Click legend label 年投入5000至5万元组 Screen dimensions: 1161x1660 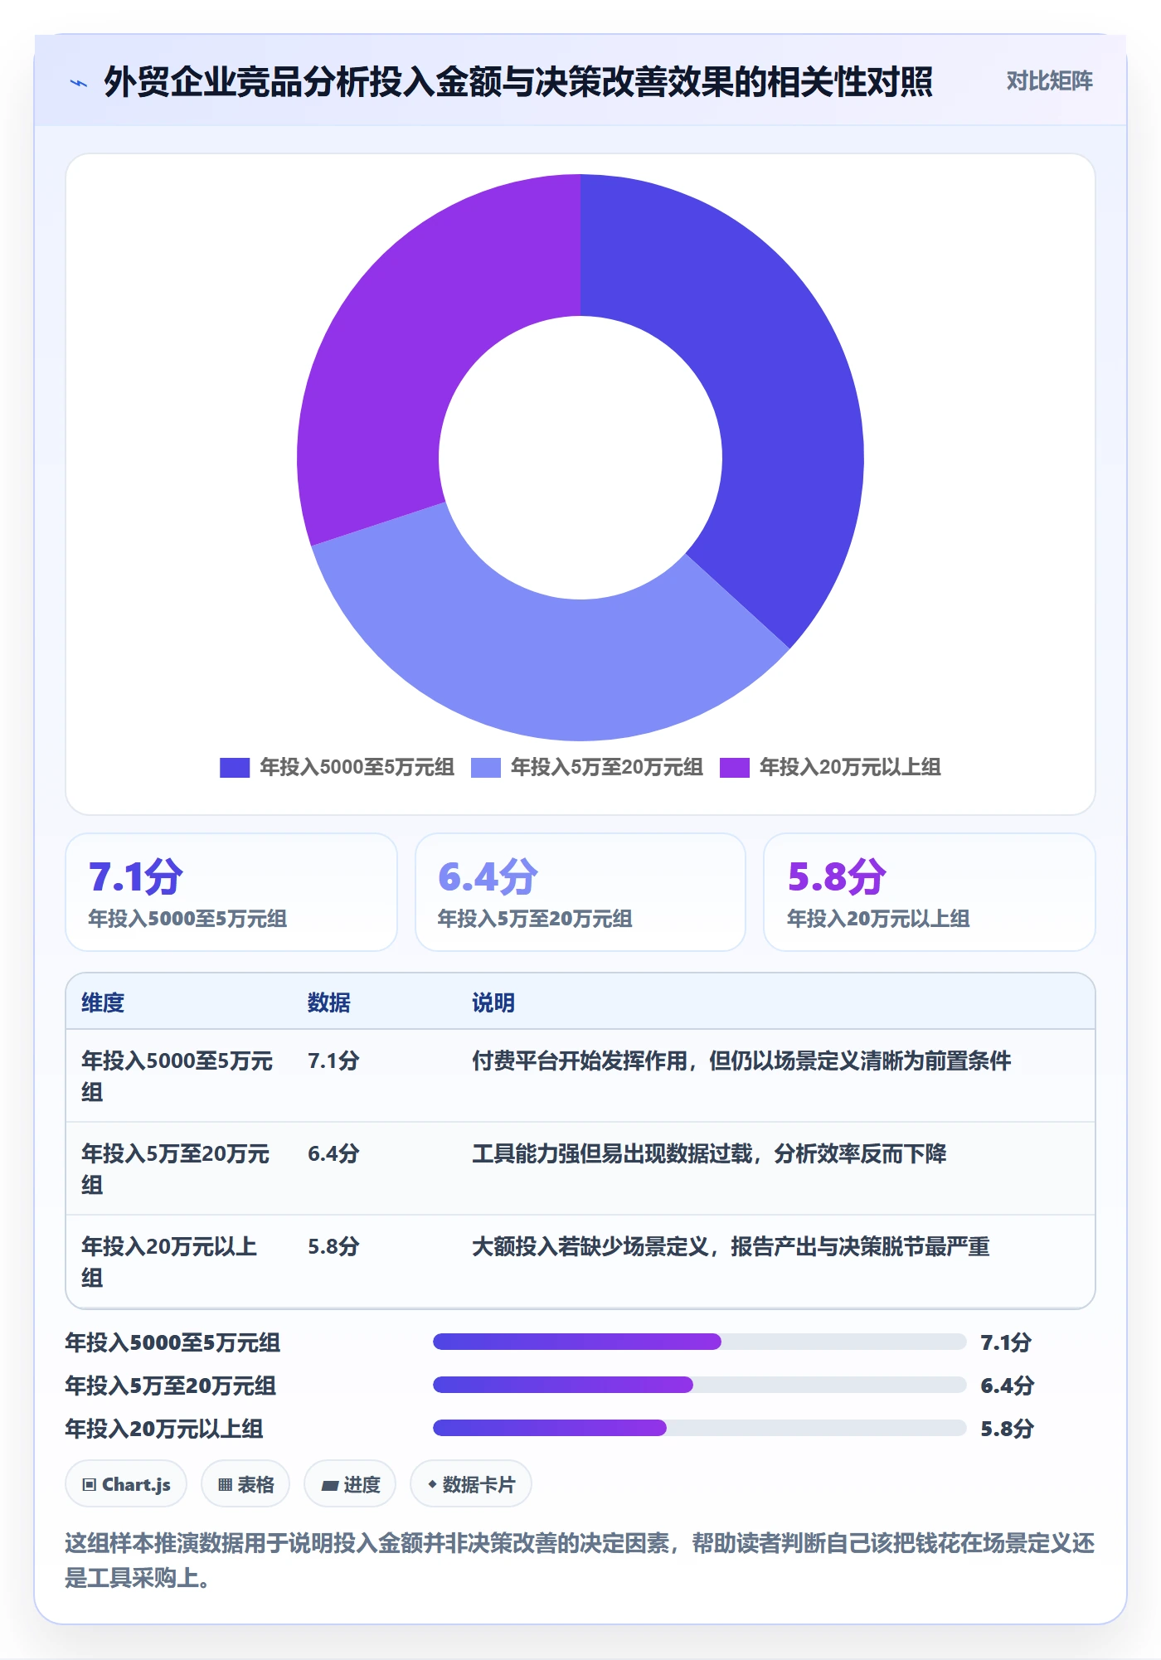click(357, 768)
